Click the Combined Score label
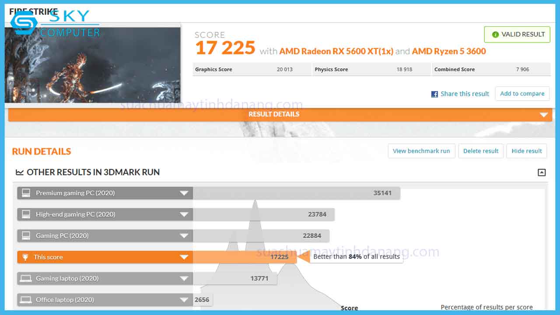The image size is (560, 315). tap(455, 69)
